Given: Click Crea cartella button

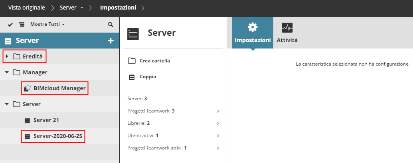Looking at the screenshot, I should pos(154,61).
